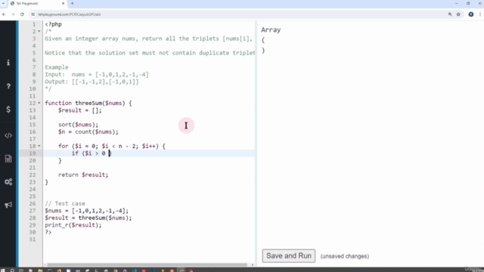This screenshot has width=484, height=272.
Task: Close the PHP Playground tab
Action: pos(64,3)
